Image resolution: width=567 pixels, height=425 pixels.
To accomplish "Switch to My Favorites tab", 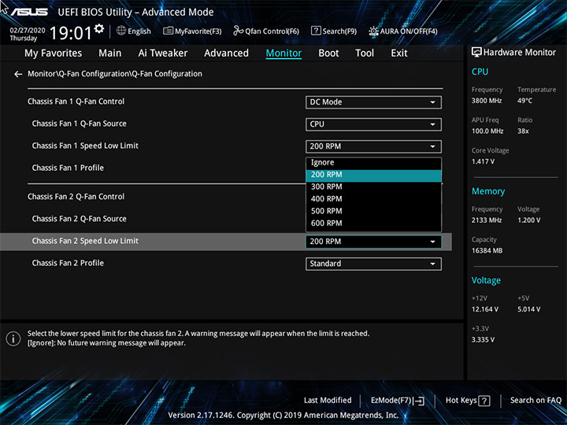I will pyautogui.click(x=54, y=54).
